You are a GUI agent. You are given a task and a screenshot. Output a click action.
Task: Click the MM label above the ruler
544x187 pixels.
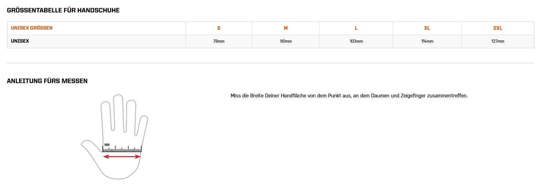click(107, 145)
